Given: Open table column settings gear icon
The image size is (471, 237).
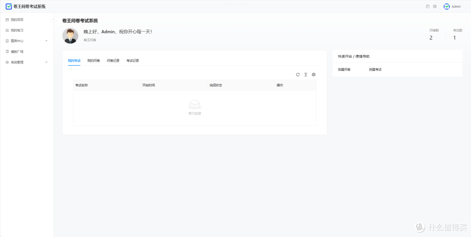Looking at the screenshot, I should click(x=314, y=74).
